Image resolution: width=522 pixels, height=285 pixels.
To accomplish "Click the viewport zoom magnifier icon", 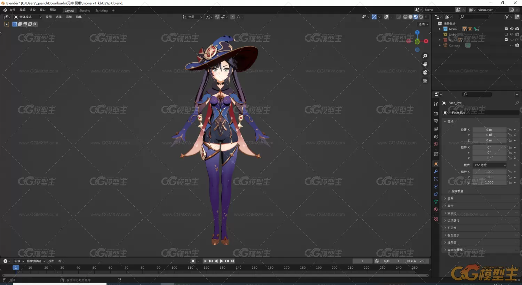I will [425, 56].
